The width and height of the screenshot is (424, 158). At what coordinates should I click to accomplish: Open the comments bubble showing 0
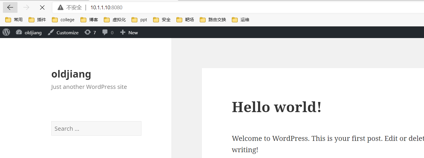[x=108, y=33]
